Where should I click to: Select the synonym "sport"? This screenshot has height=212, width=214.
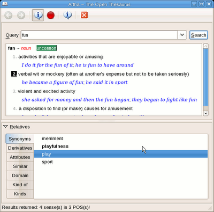(121, 162)
